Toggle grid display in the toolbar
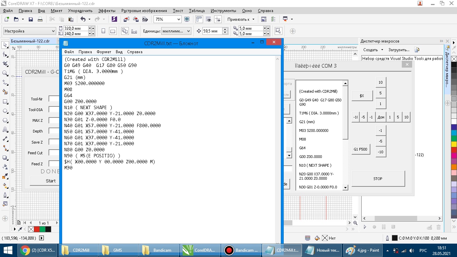The image size is (457, 257). point(208,19)
